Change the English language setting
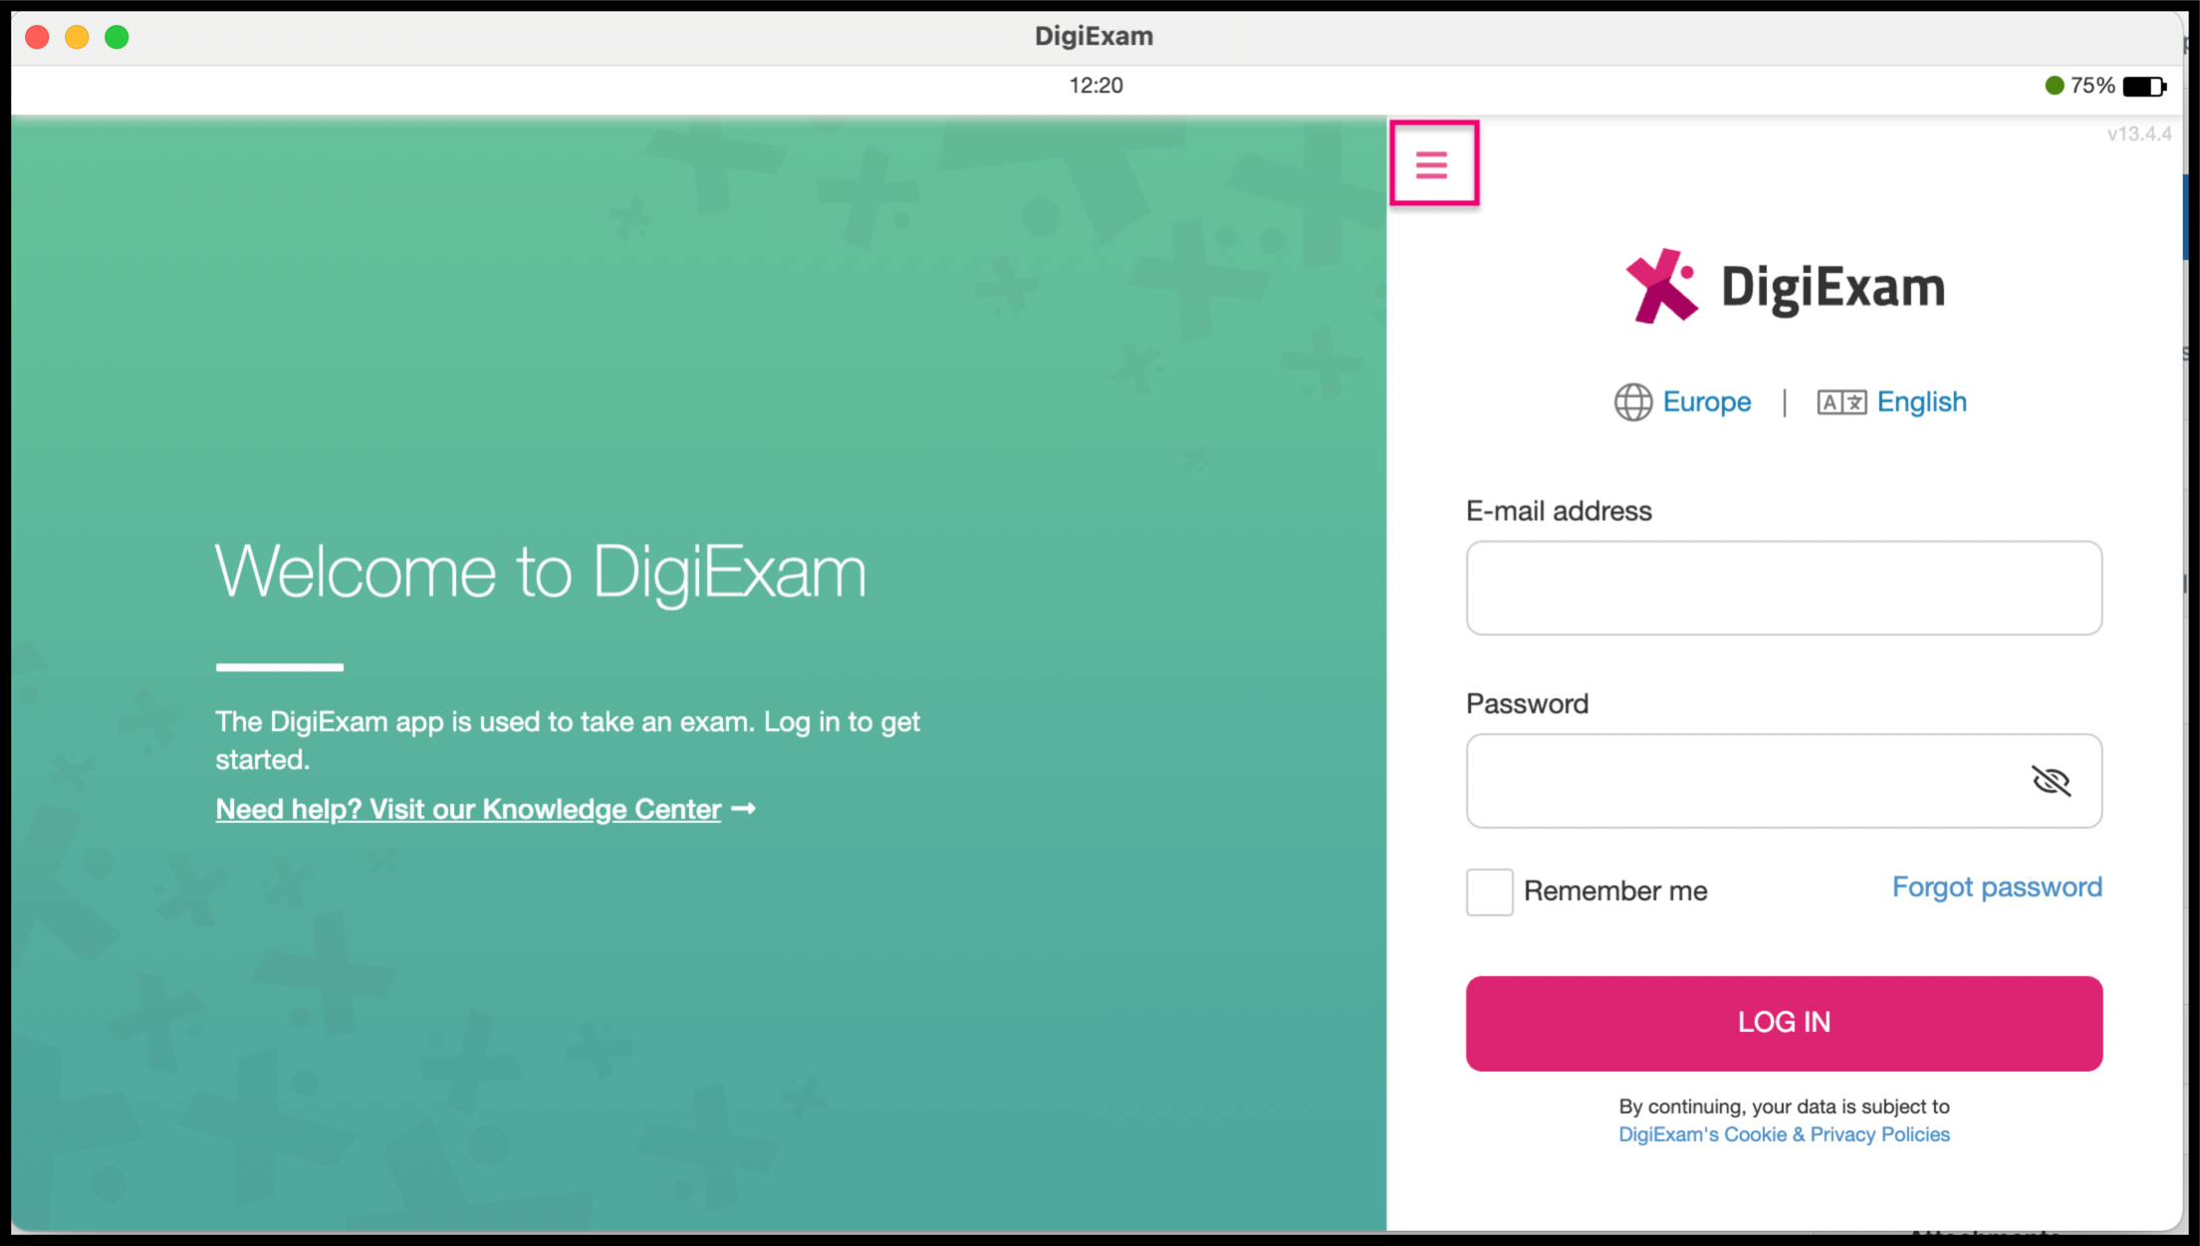 click(x=1921, y=402)
